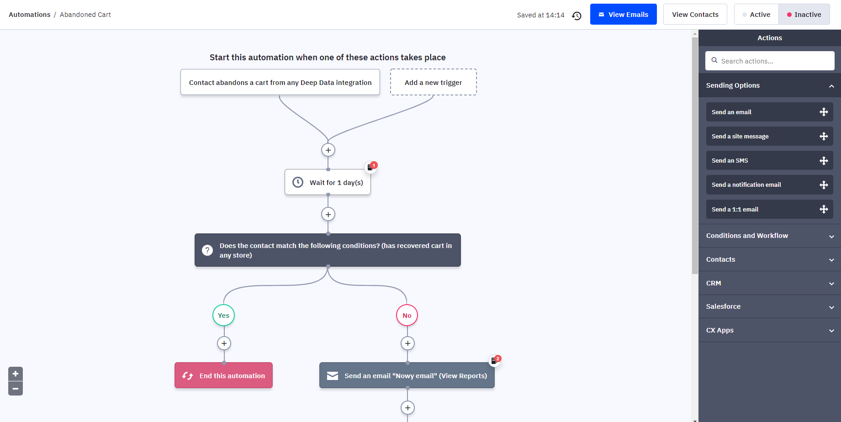Click the envelope icon on the Nowy email action
841x422 pixels.
(332, 375)
